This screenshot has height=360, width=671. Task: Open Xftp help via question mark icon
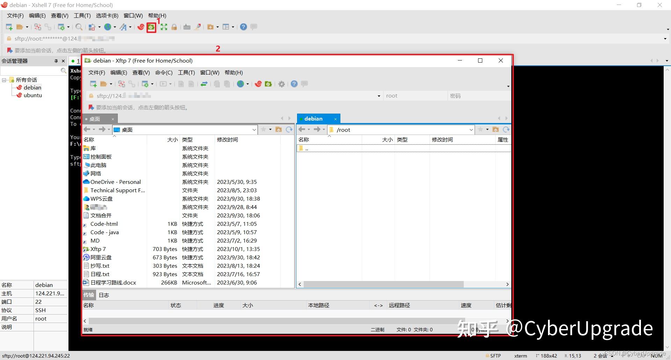[x=294, y=84]
